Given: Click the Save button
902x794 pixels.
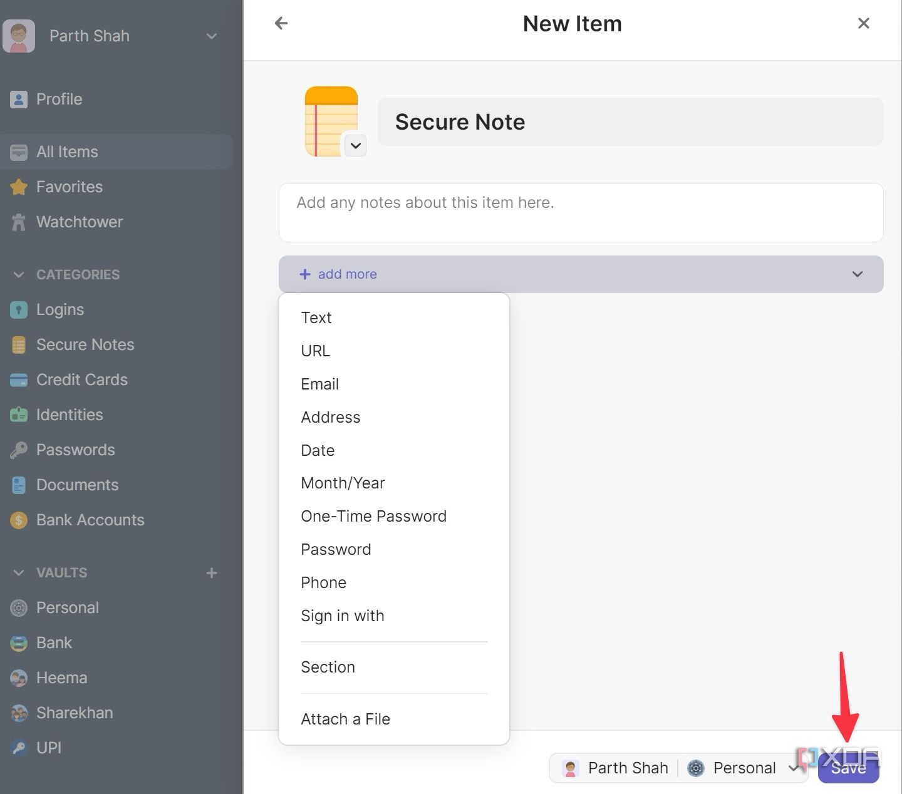Looking at the screenshot, I should pos(849,768).
